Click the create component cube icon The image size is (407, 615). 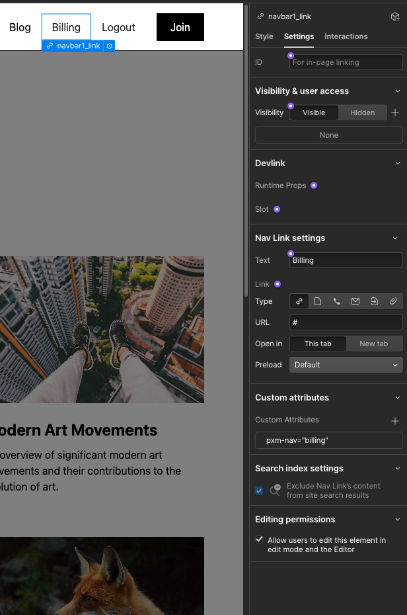click(395, 17)
